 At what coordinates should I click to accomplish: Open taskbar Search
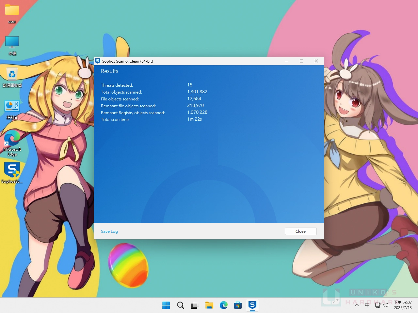pos(180,305)
